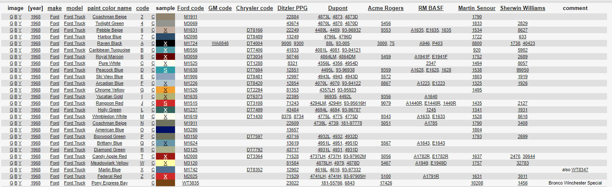Click the Ditzler PPG column header
Screen dimensions: 612x187
coord(292,8)
